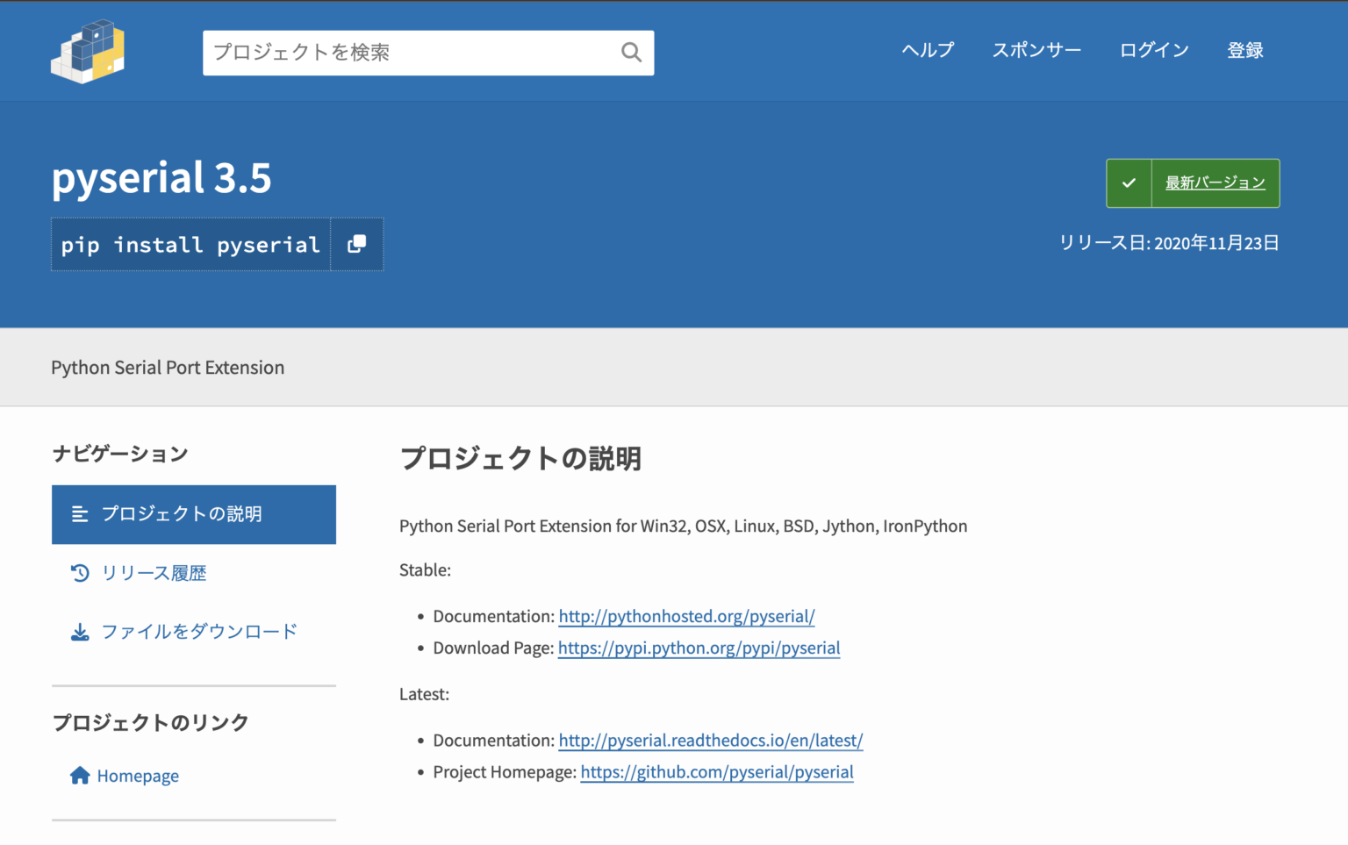The height and width of the screenshot is (845, 1348).
Task: Click the search magnifier icon
Action: [631, 53]
